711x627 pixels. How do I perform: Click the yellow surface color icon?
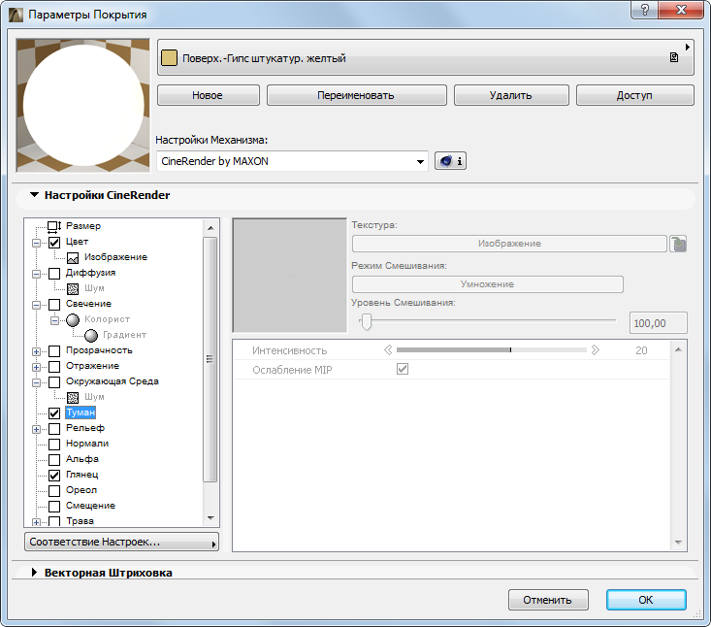click(x=169, y=58)
